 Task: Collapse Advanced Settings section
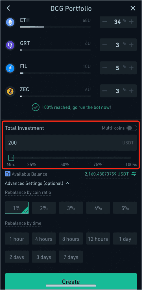point(67,183)
